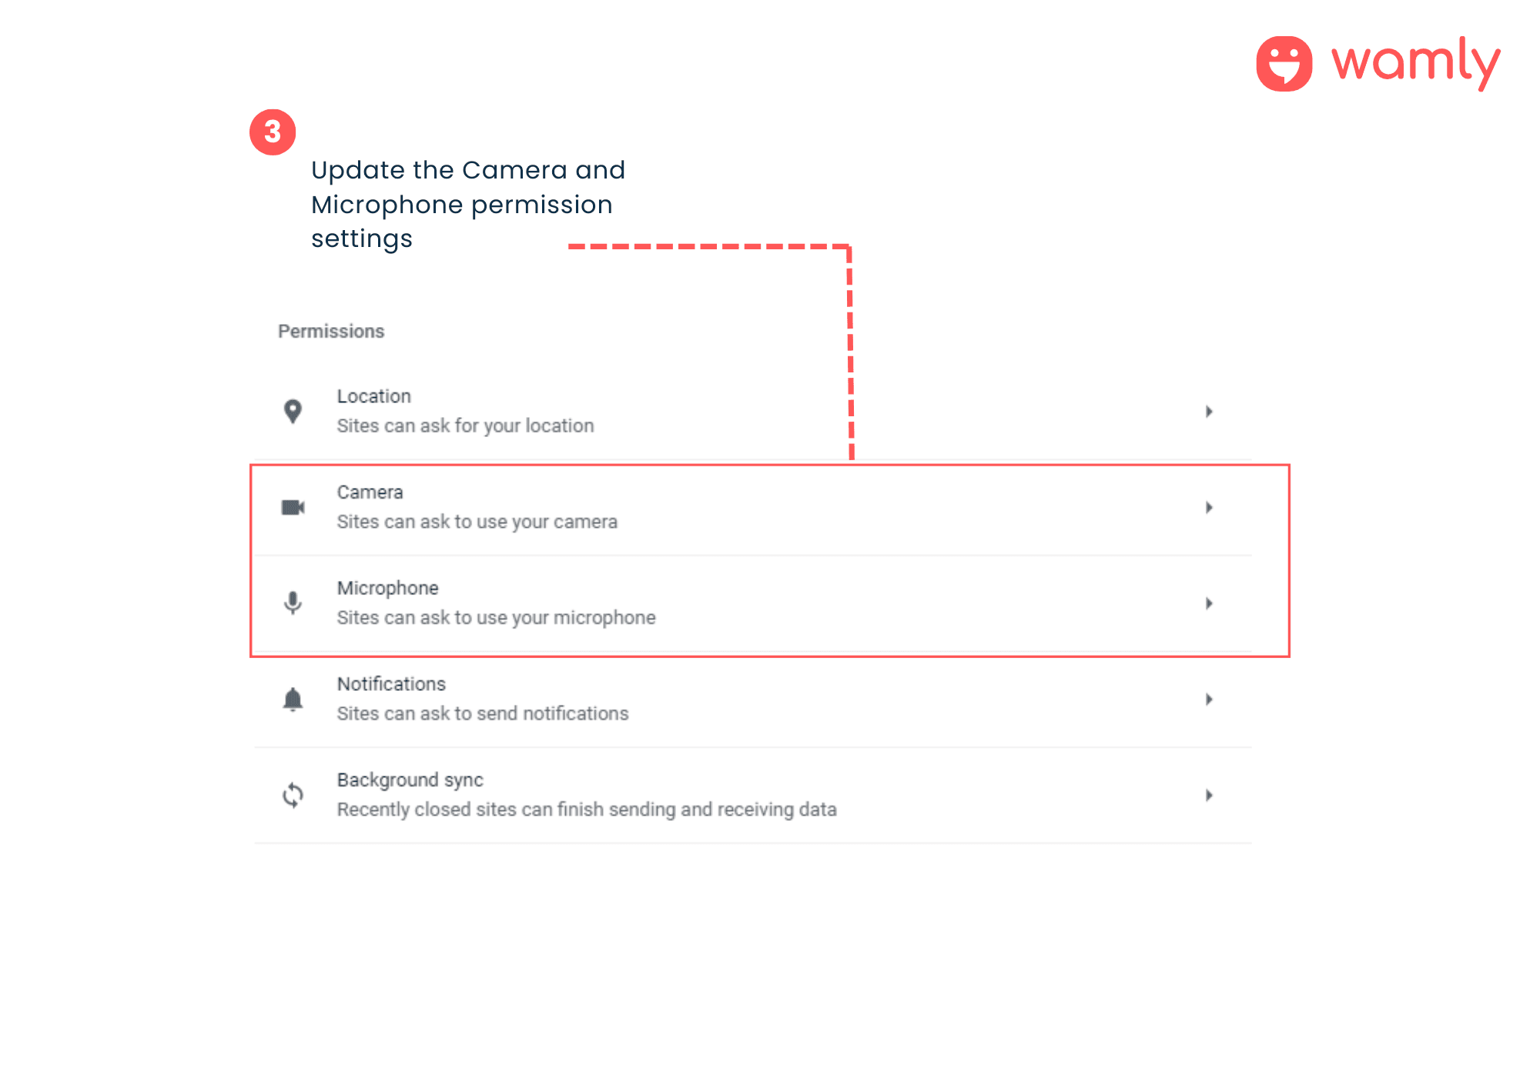
Task: Expand Location settings with its arrow
Action: pyautogui.click(x=1209, y=412)
